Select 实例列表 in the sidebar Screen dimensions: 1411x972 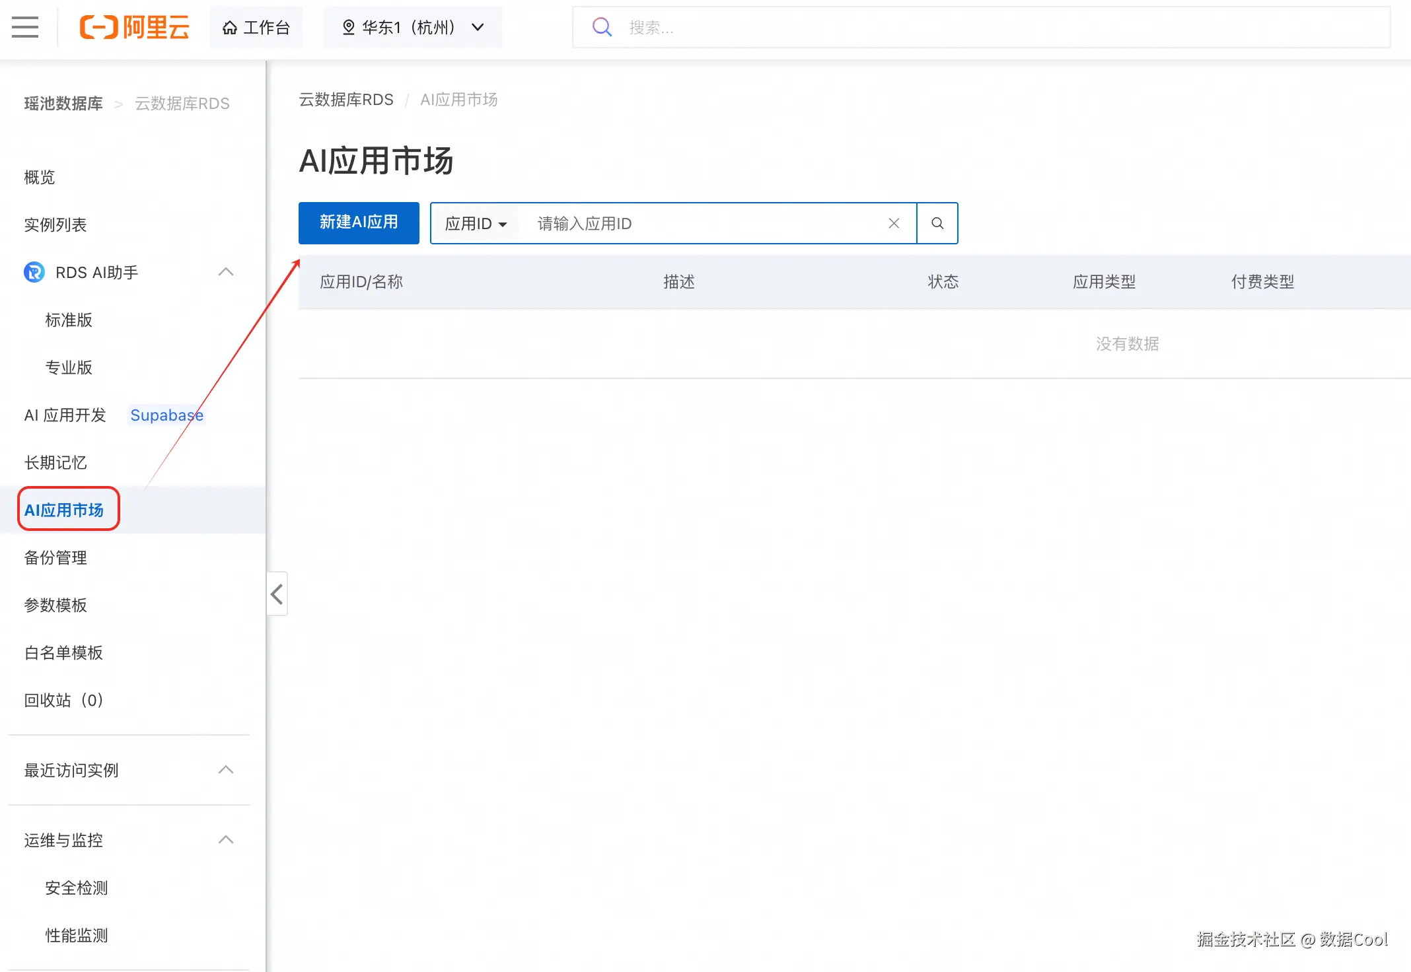tap(55, 225)
